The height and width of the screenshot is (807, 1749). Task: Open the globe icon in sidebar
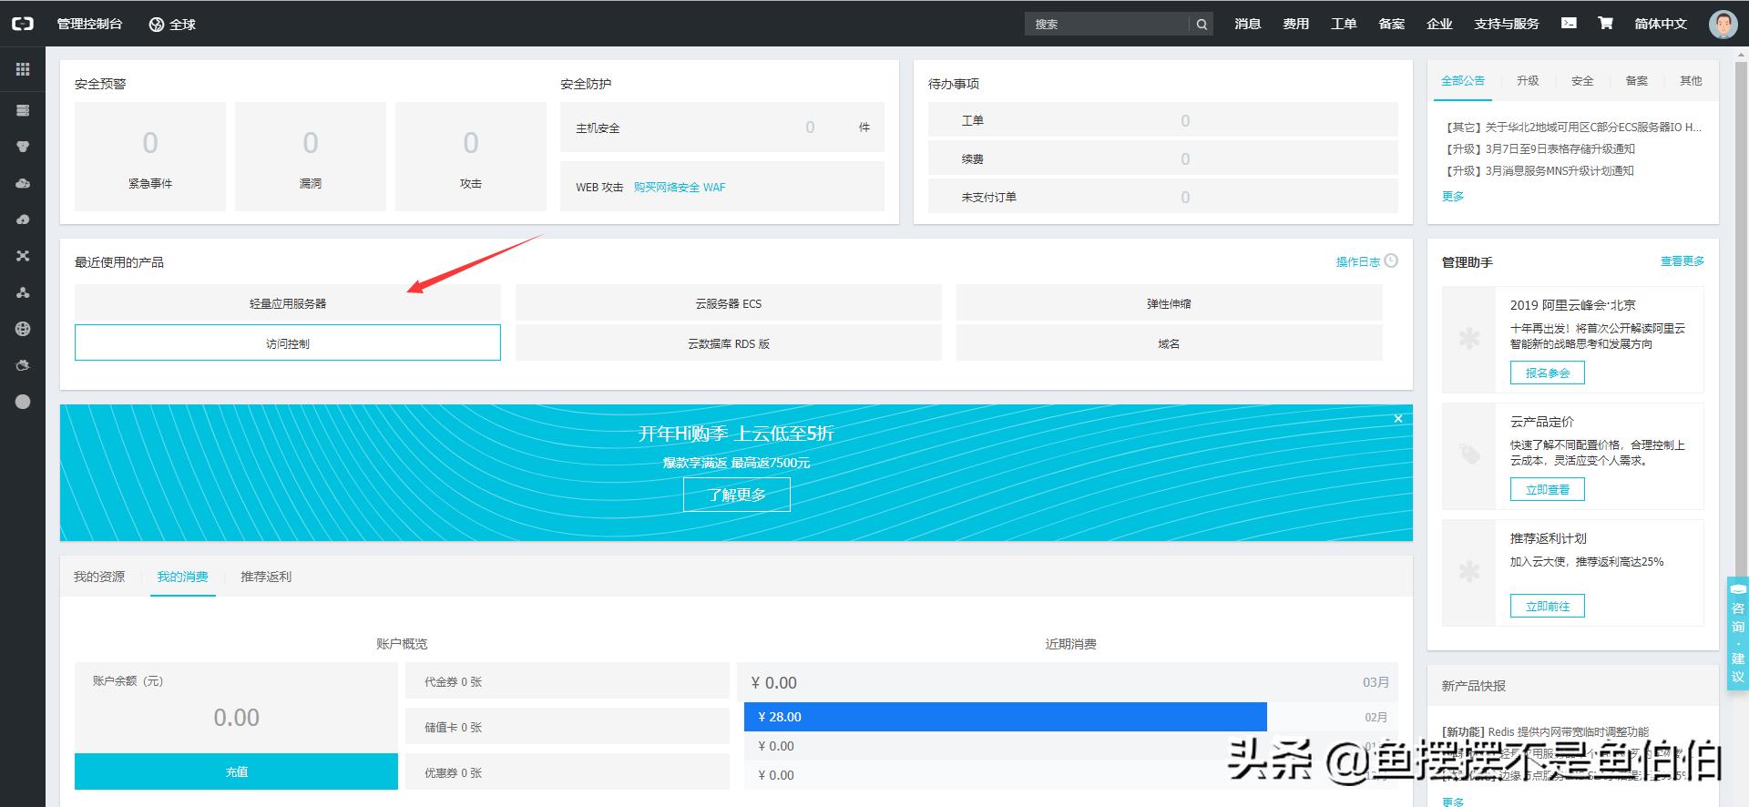[23, 329]
